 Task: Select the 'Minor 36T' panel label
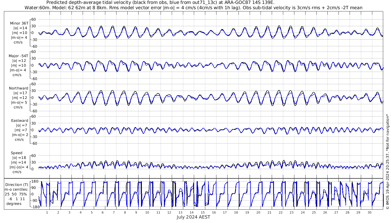pyautogui.click(x=19, y=23)
